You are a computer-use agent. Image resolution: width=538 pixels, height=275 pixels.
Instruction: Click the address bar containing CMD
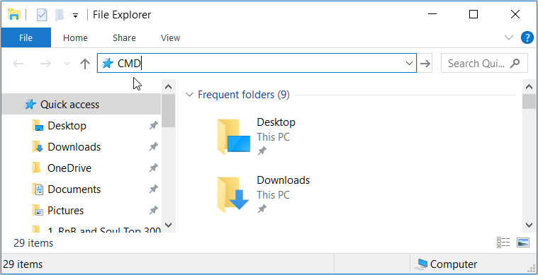click(257, 63)
